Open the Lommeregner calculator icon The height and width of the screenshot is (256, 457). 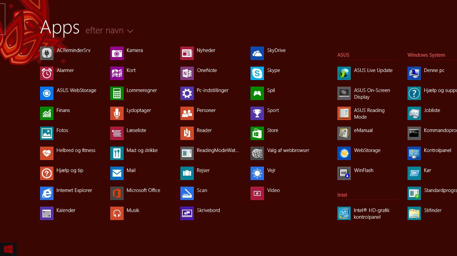[117, 93]
